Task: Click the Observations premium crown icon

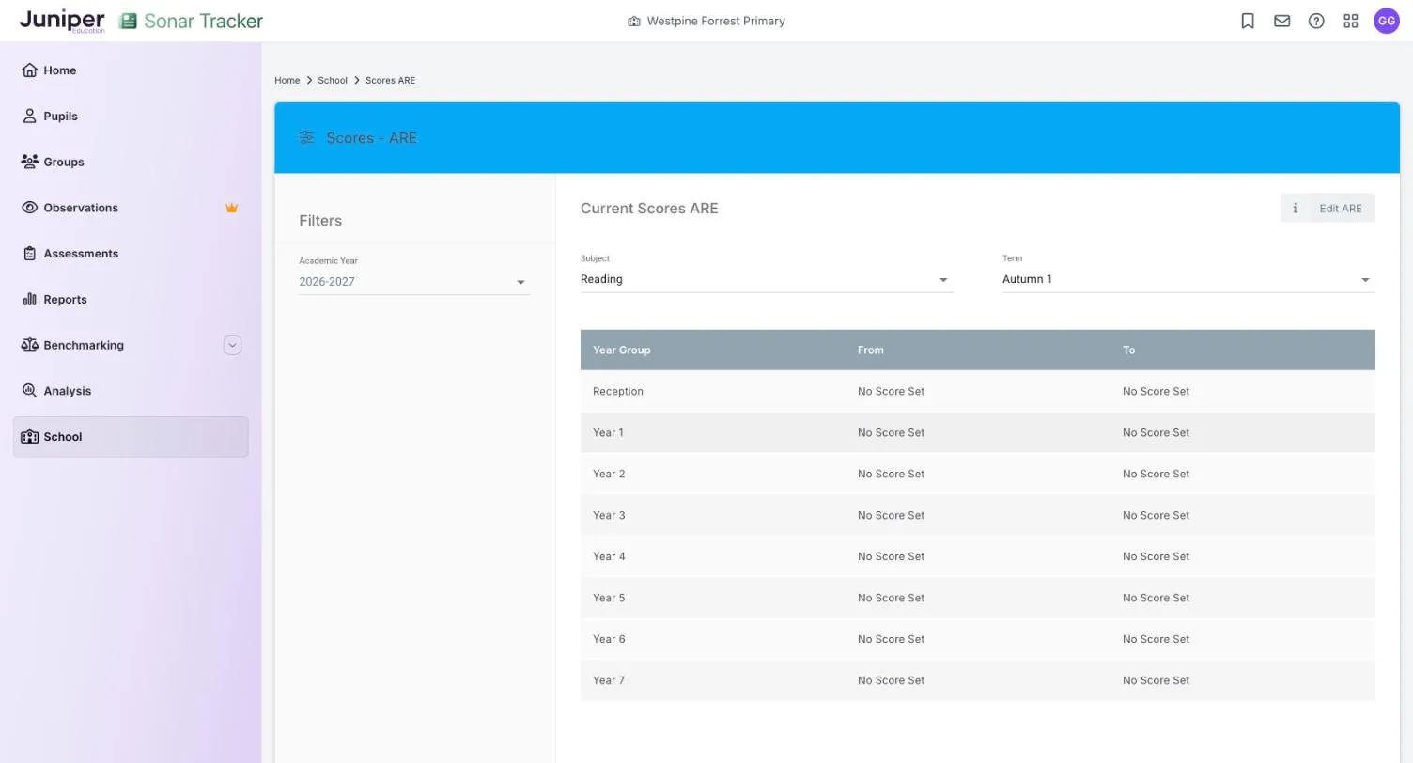Action: tap(231, 208)
